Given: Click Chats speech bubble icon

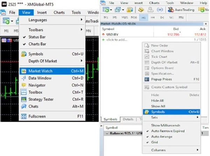Looking at the screenshot, I should 24,106.
